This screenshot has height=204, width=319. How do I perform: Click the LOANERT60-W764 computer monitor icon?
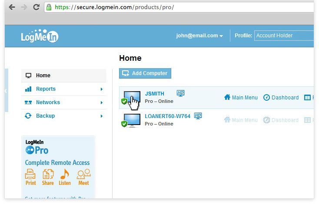coord(132,120)
